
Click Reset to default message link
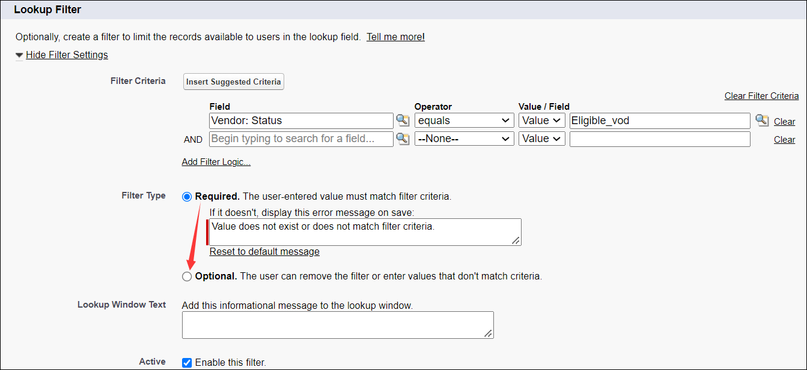coord(264,252)
